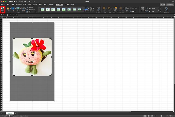Viewport: 175px width, 117px height.
Task: Switch to the ホーム tab
Action: tap(3, 5)
